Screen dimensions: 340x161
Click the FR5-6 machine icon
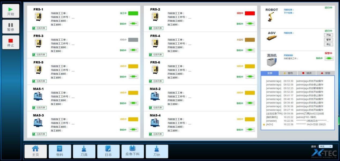point(155,70)
